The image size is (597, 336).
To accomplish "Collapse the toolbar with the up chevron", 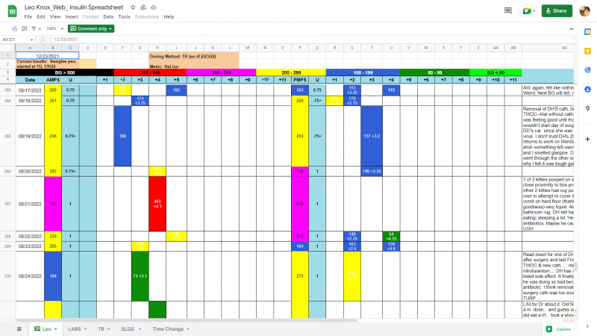I will (x=569, y=28).
